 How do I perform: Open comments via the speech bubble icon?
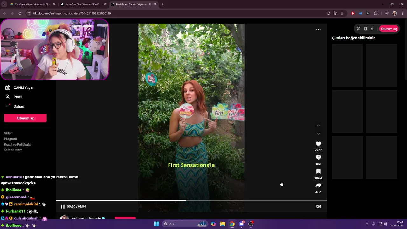click(x=318, y=157)
